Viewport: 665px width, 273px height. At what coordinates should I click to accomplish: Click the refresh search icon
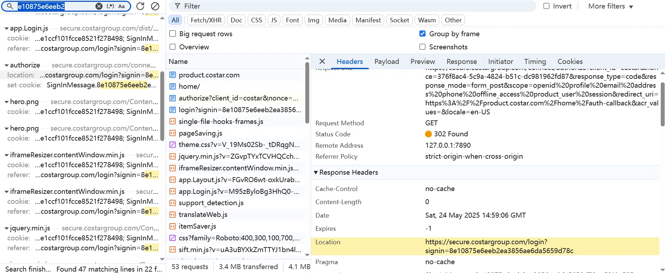tap(140, 6)
